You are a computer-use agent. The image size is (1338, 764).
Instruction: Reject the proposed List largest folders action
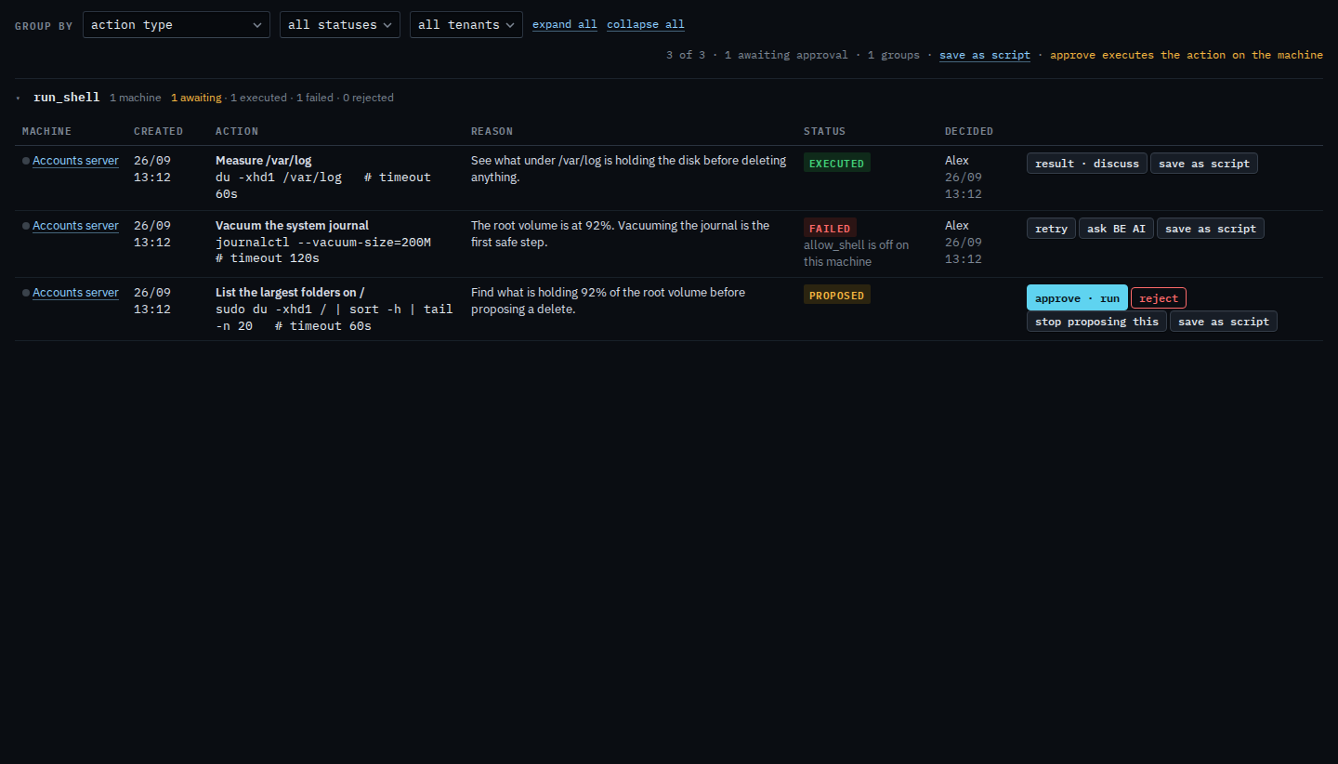[x=1159, y=298]
